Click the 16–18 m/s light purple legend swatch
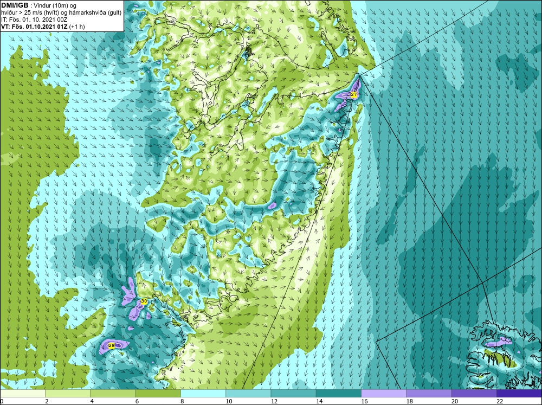542x405 pixels. pos(384,394)
